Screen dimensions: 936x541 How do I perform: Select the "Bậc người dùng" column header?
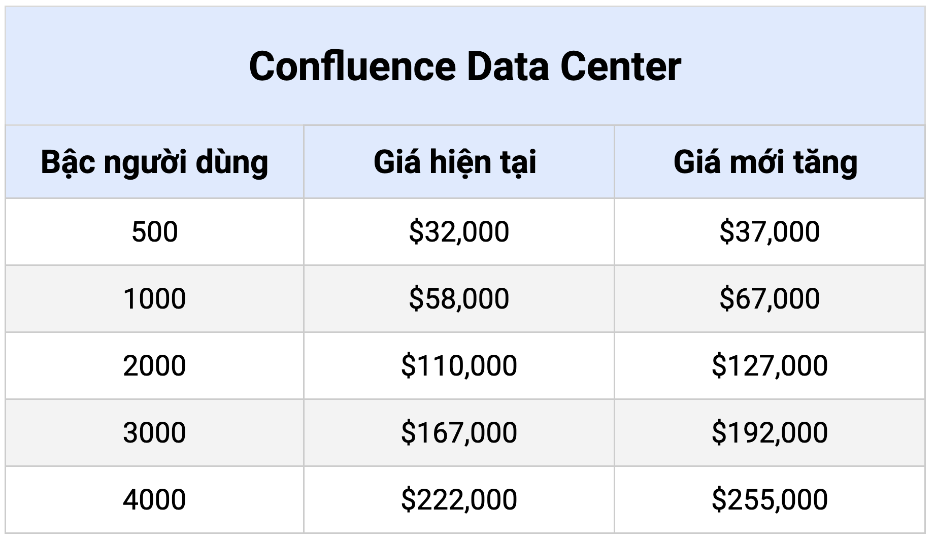pos(154,162)
